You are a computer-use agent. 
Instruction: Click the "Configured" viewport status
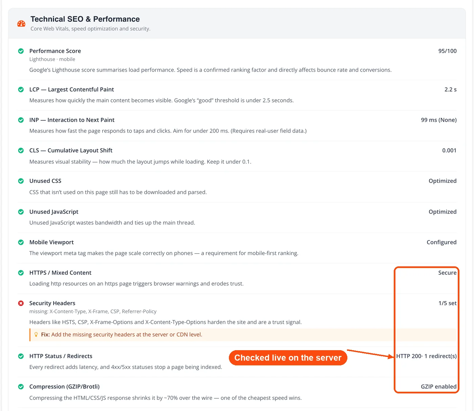point(441,242)
